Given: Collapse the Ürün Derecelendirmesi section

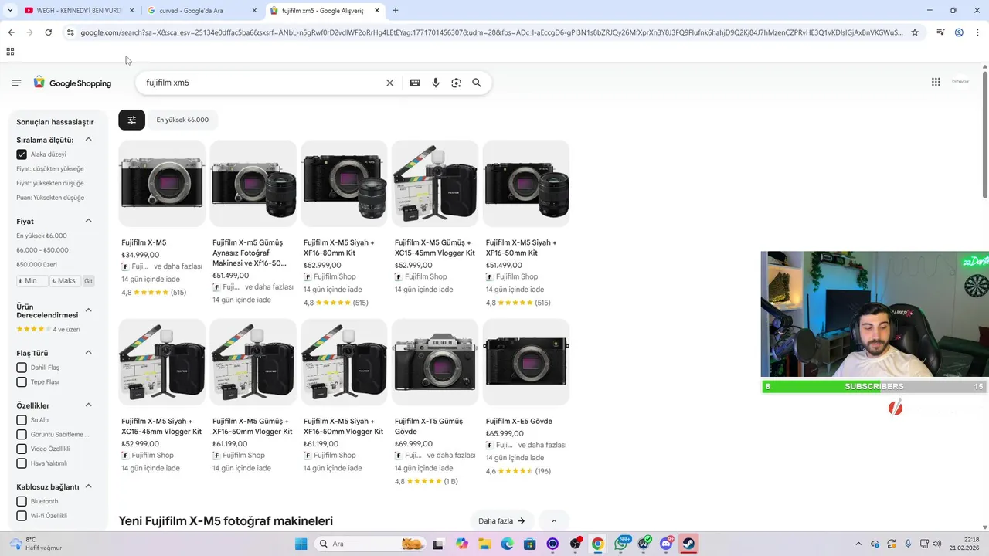Looking at the screenshot, I should (88, 310).
